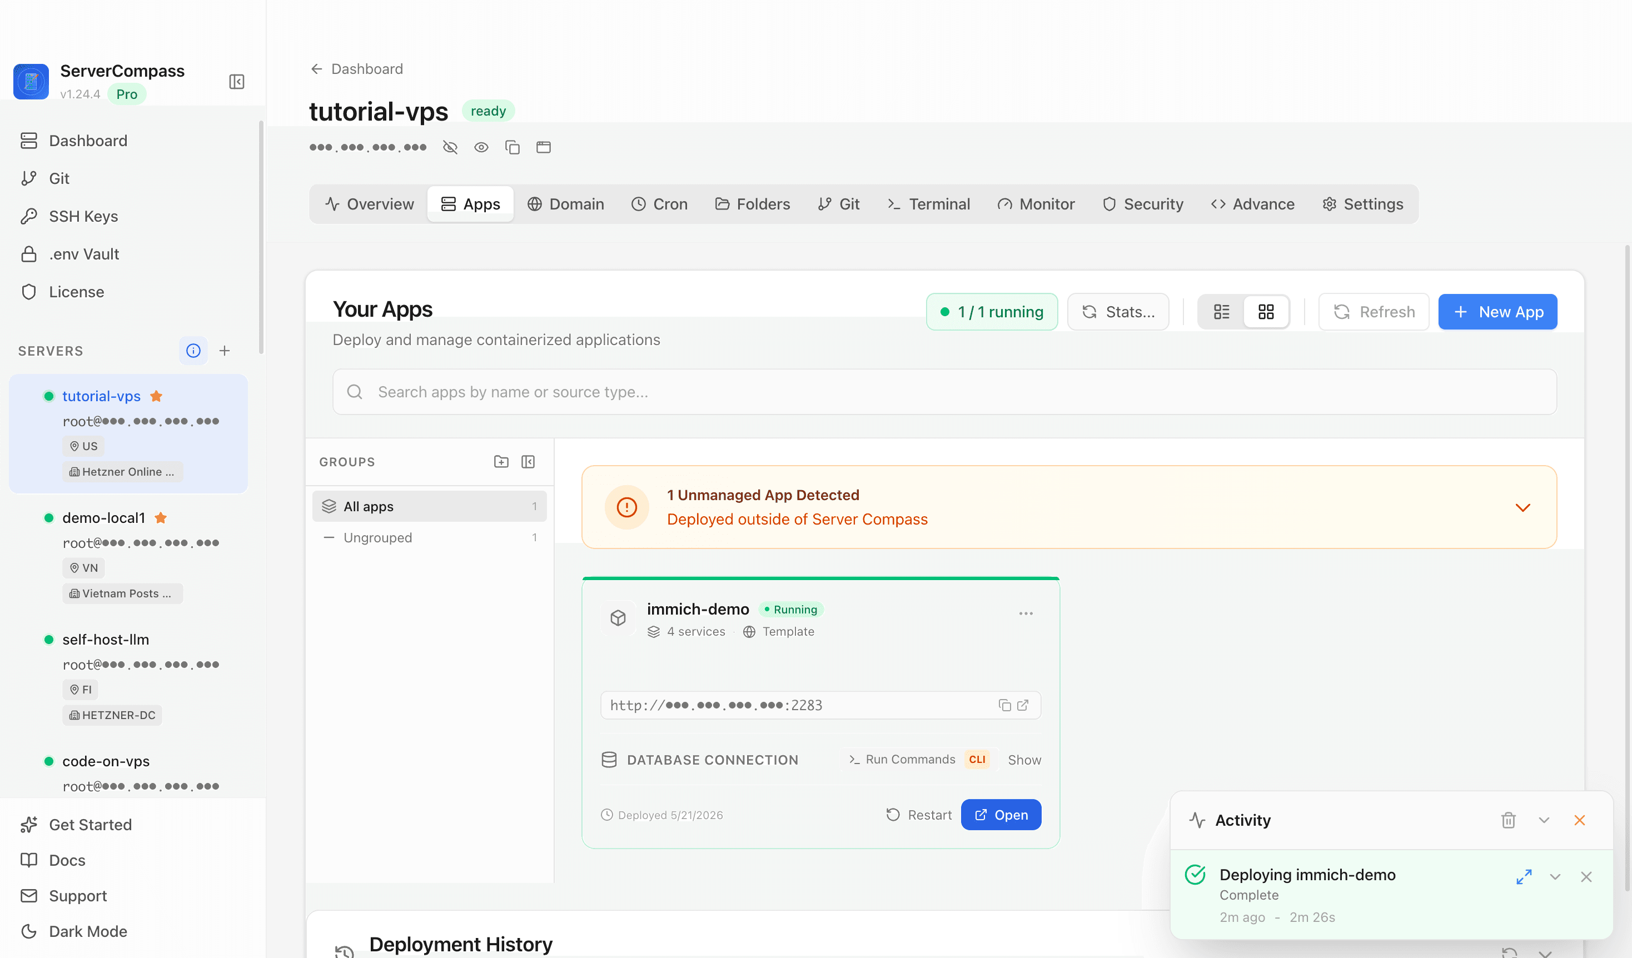Collapse the Activity panel chevron

pyautogui.click(x=1544, y=820)
